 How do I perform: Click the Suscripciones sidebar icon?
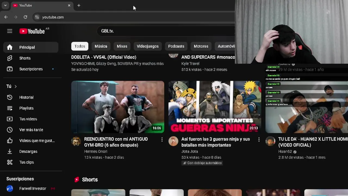click(x=10, y=69)
